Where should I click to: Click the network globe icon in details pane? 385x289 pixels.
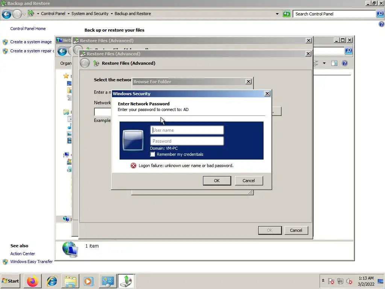pos(70,249)
